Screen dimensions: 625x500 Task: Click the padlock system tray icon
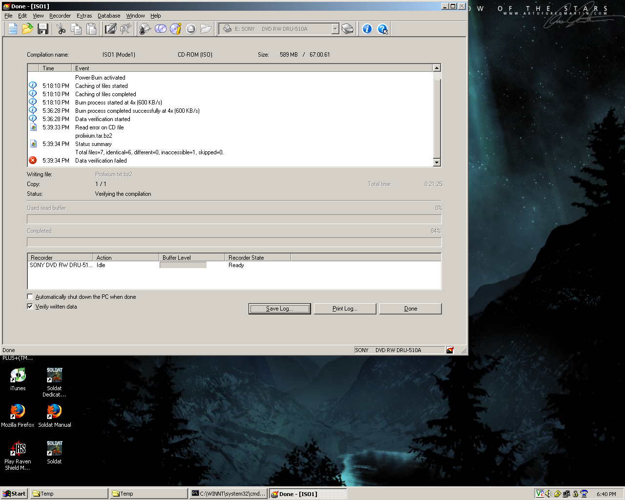click(575, 494)
